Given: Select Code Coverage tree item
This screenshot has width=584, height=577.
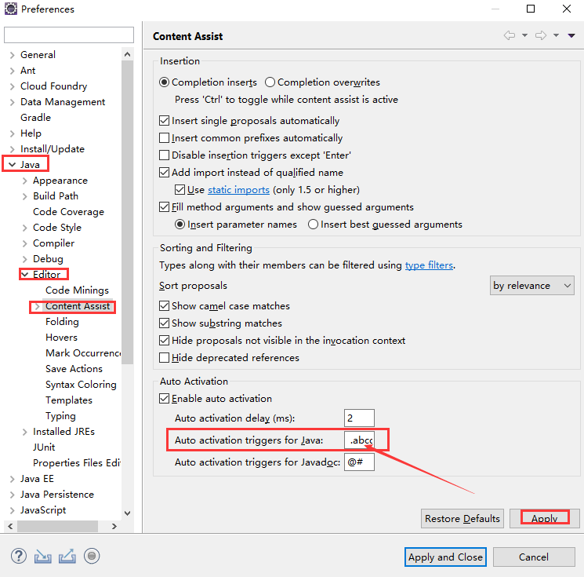Looking at the screenshot, I should (x=68, y=212).
